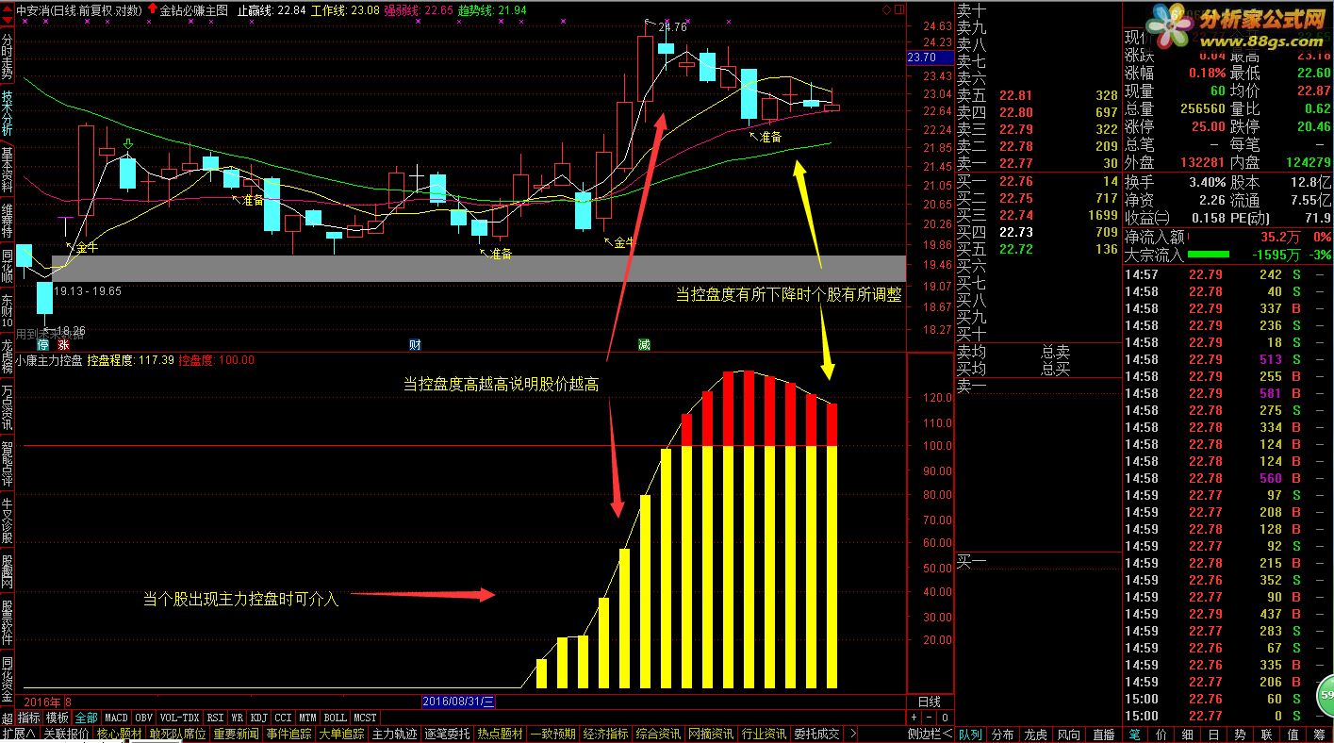Open the 关联报价 tab

pos(66,734)
